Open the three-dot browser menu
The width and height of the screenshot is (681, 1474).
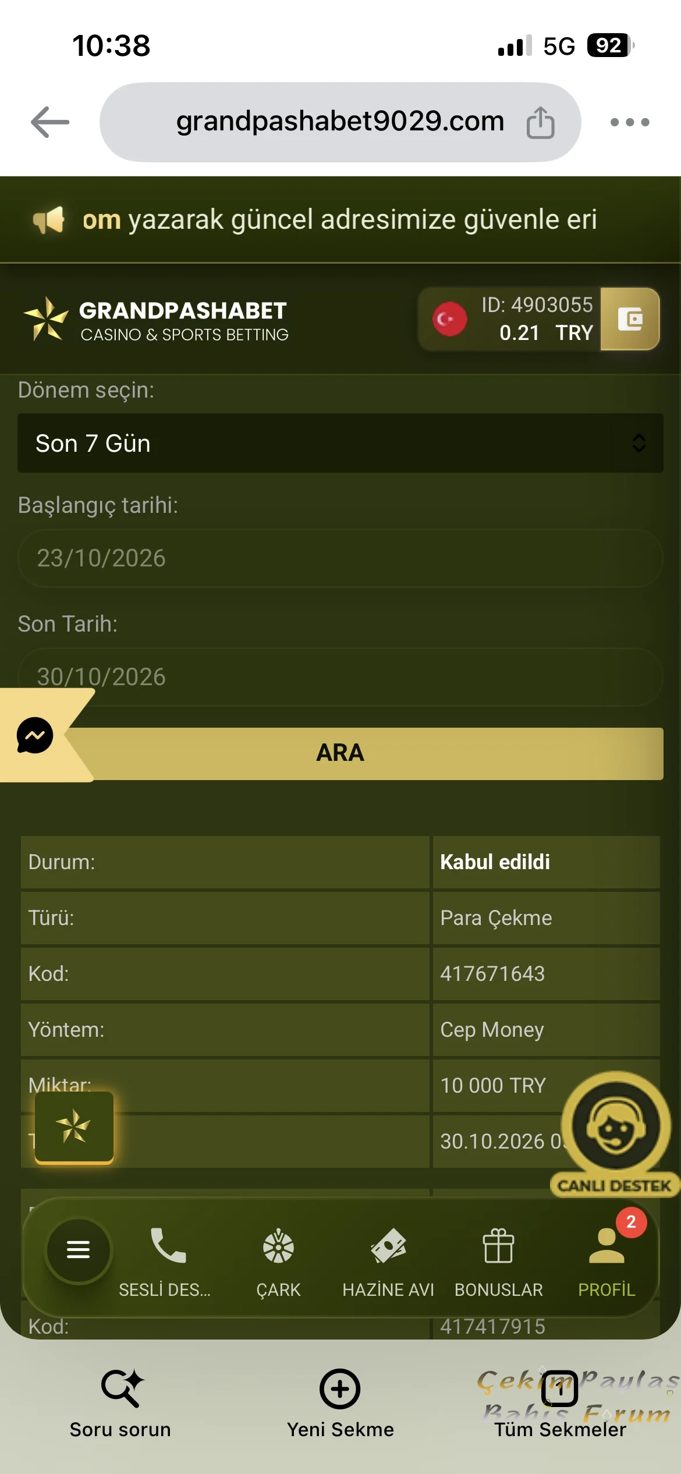point(629,122)
